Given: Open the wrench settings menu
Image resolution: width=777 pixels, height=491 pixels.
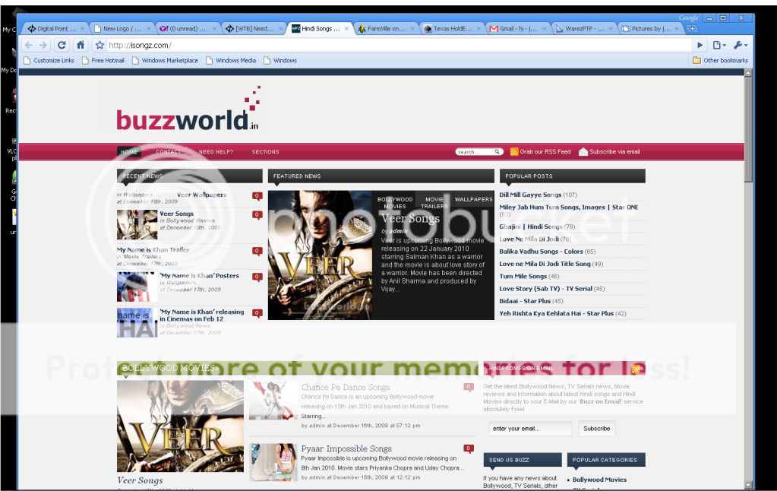Looking at the screenshot, I should (x=741, y=45).
